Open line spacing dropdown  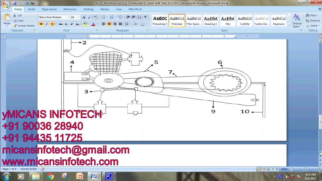tap(128, 24)
